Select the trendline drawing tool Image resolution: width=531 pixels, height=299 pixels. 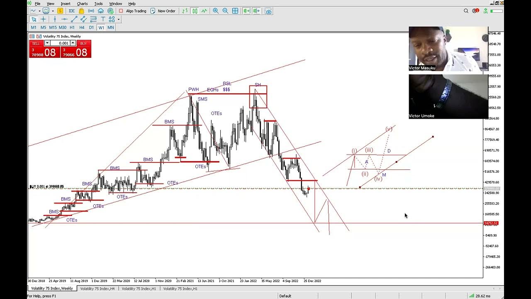click(x=74, y=19)
